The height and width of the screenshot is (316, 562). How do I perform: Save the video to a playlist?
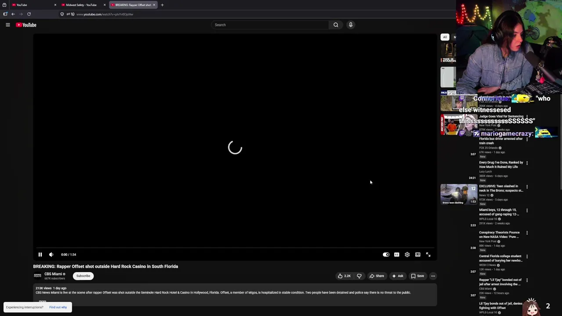click(417, 276)
